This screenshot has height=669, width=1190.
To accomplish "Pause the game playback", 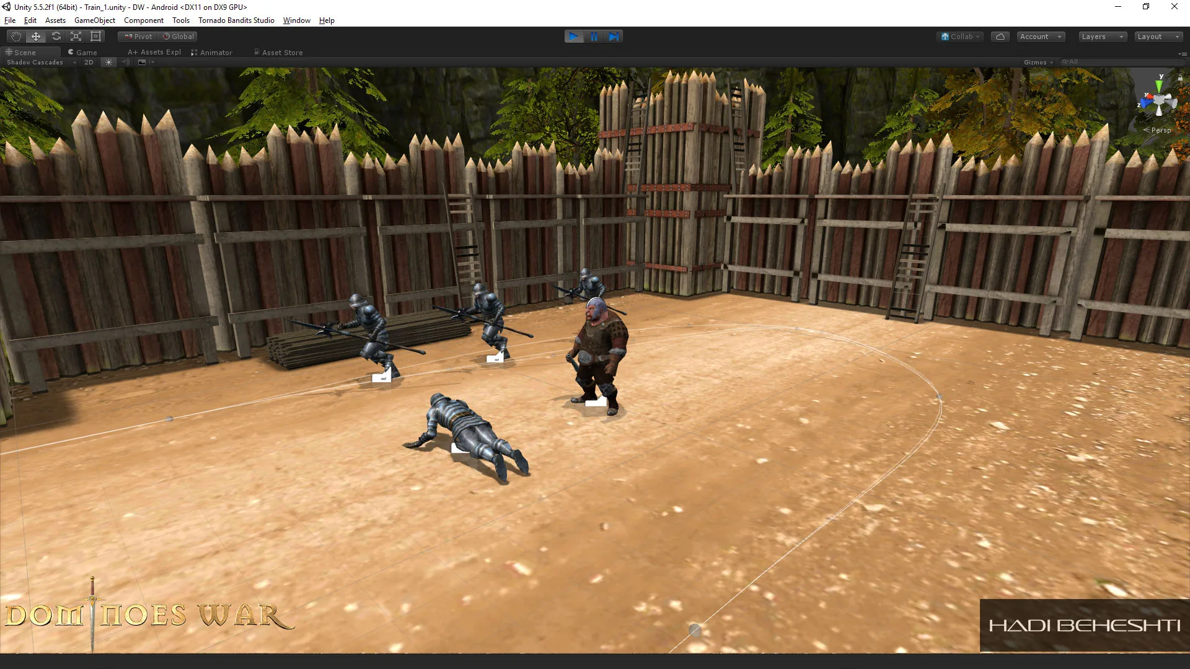I will coord(594,37).
